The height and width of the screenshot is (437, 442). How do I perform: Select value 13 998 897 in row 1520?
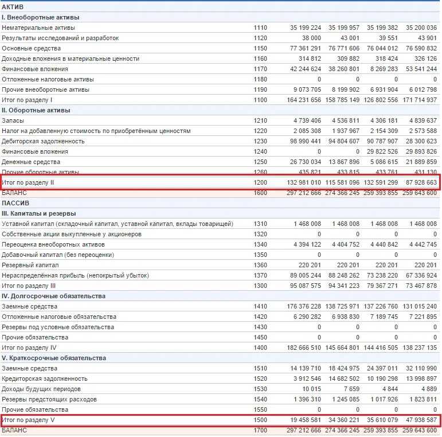click(421, 379)
